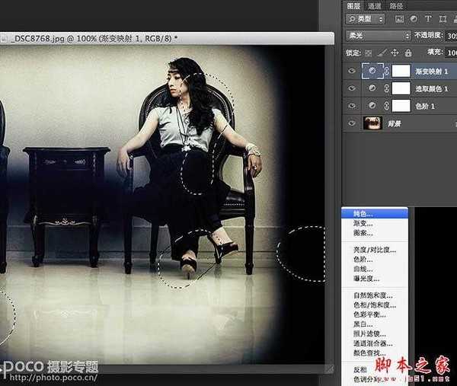Click the 选取颜色 1 layer mask thumbnail
Screen dimensions: 457x386
[x=401, y=88]
